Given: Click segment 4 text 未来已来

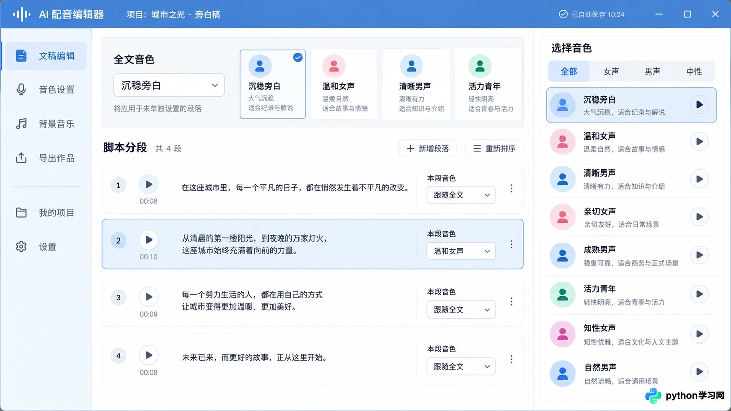Looking at the screenshot, I should tap(254, 357).
